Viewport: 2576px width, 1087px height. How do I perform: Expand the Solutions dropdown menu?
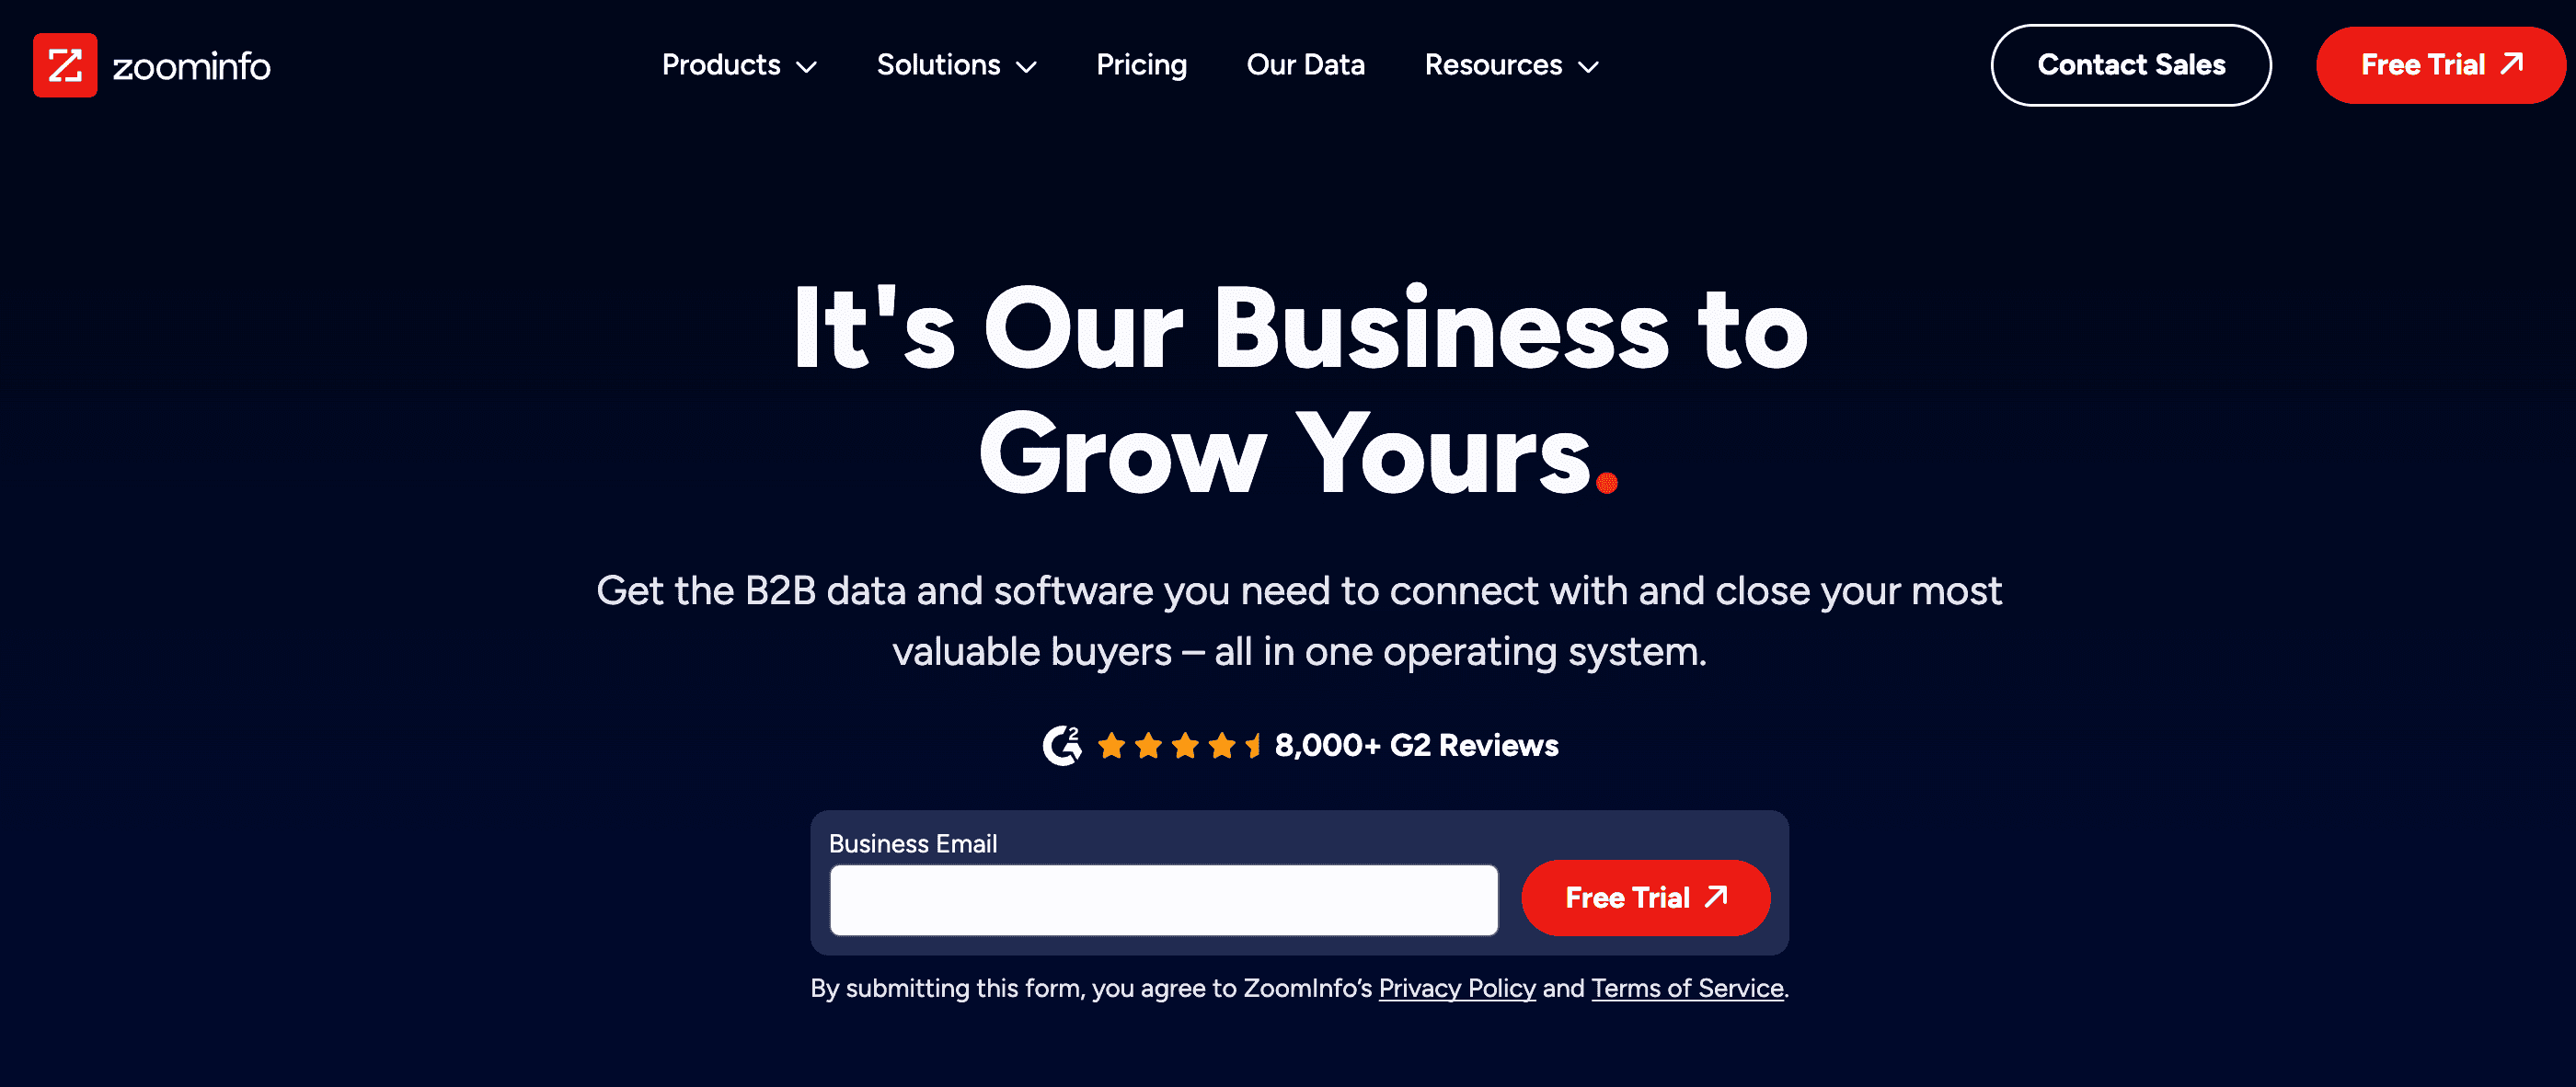(956, 65)
